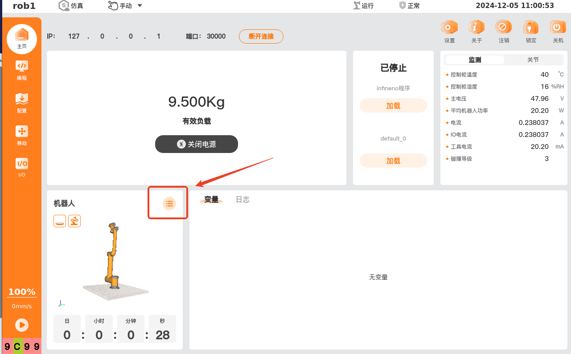Switch to the 日志 log tab
The height and width of the screenshot is (354, 571).
242,200
